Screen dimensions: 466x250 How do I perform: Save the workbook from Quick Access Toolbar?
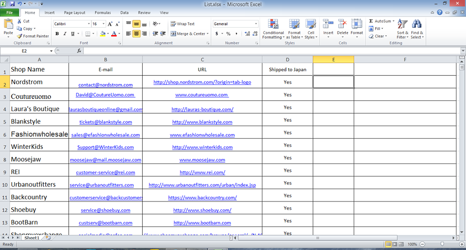[12, 4]
